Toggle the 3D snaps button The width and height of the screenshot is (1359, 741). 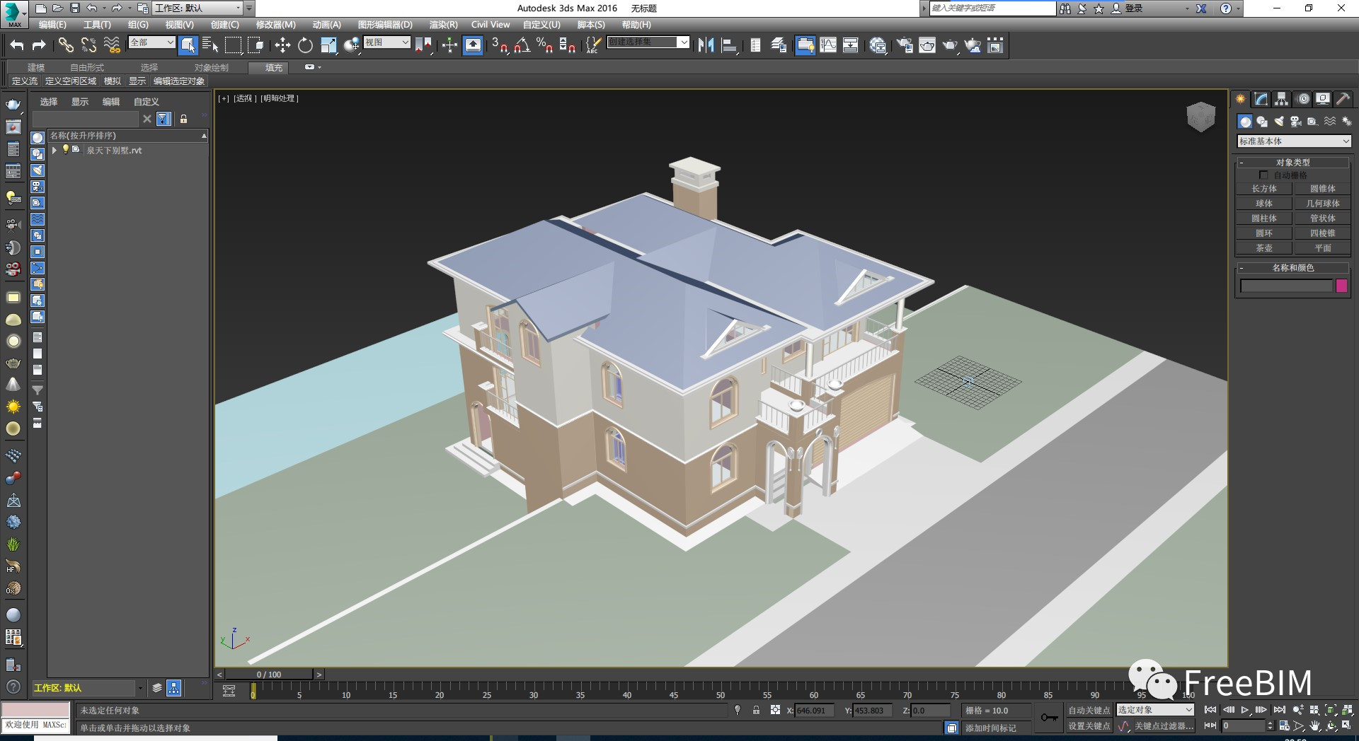[500, 46]
